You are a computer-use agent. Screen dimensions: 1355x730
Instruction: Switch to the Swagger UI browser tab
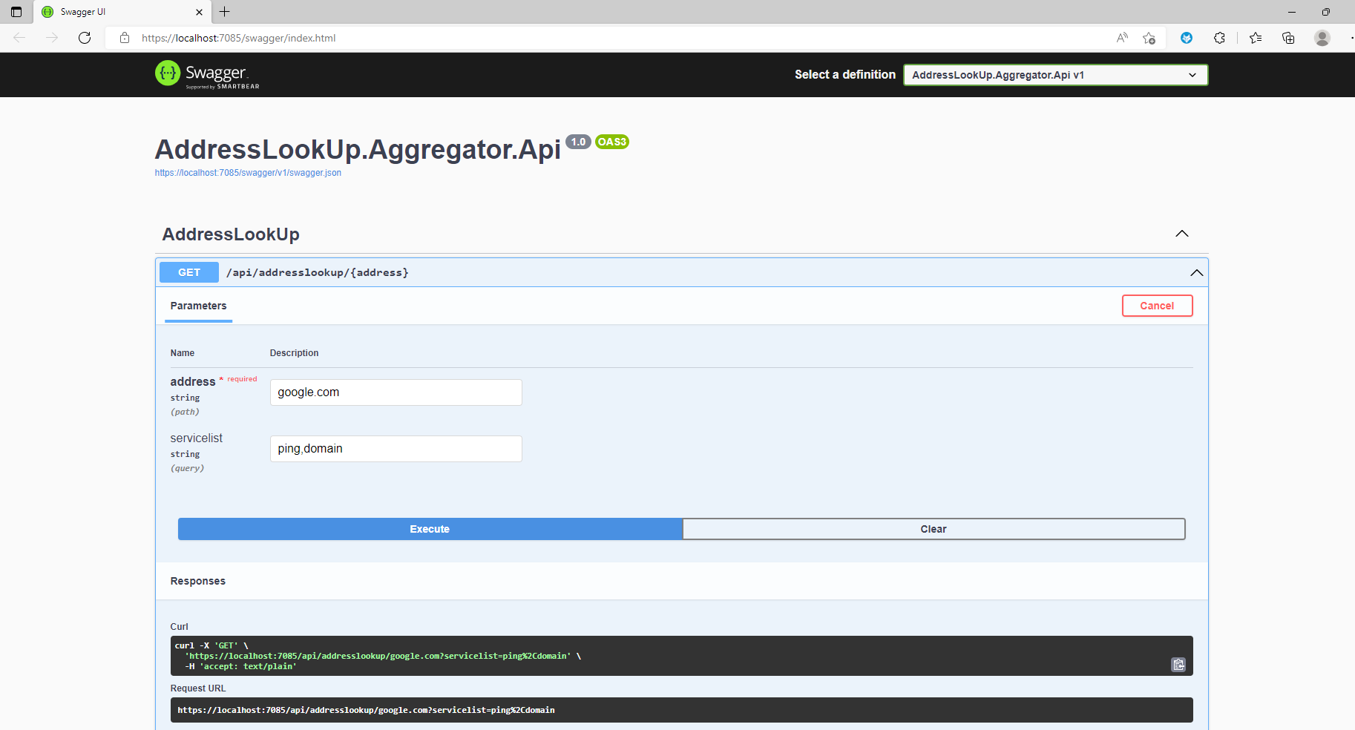pos(111,12)
